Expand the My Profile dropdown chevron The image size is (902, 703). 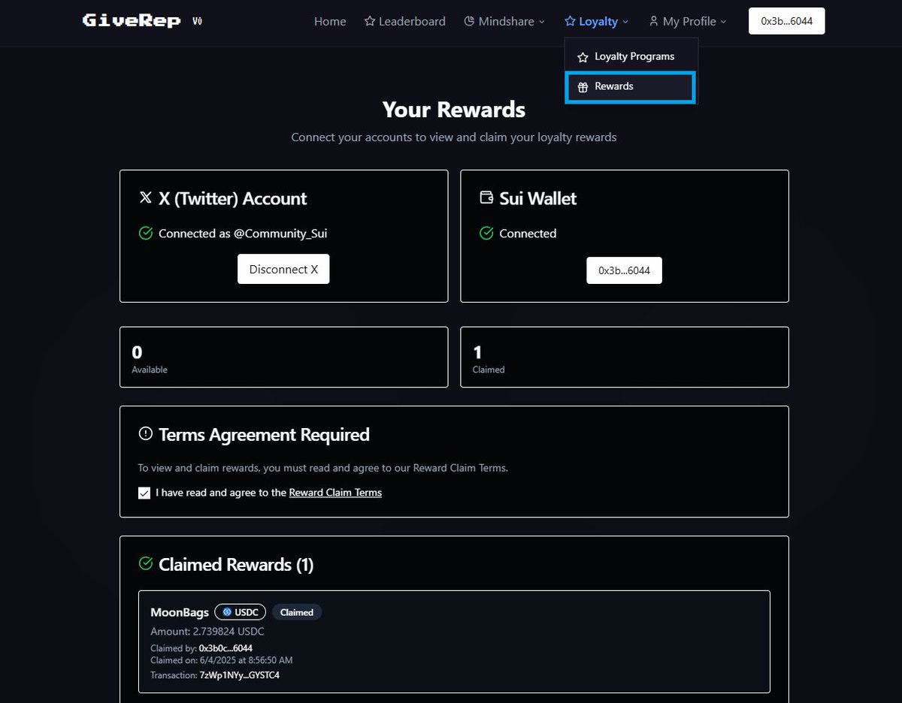tap(724, 22)
